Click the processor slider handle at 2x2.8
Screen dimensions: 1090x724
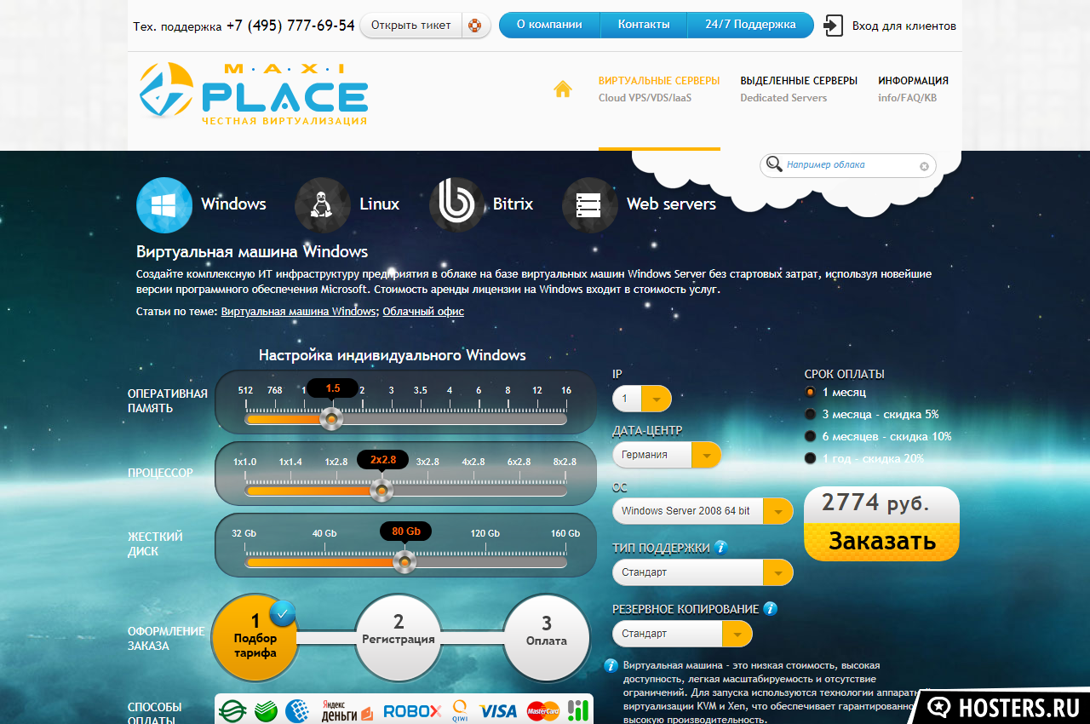381,490
